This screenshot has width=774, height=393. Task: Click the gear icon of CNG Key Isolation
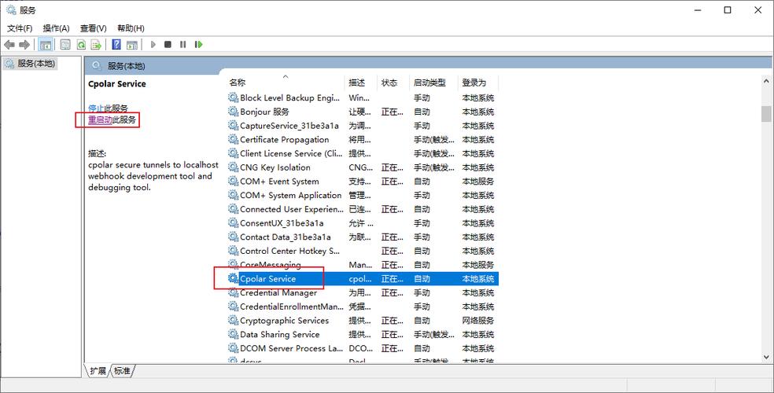233,167
